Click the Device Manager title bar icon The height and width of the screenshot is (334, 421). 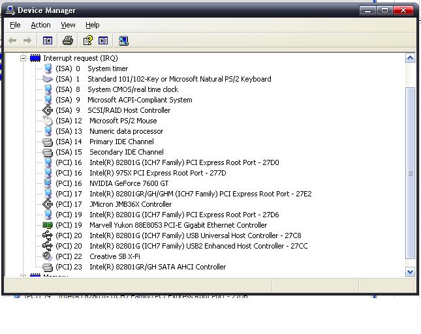click(10, 10)
